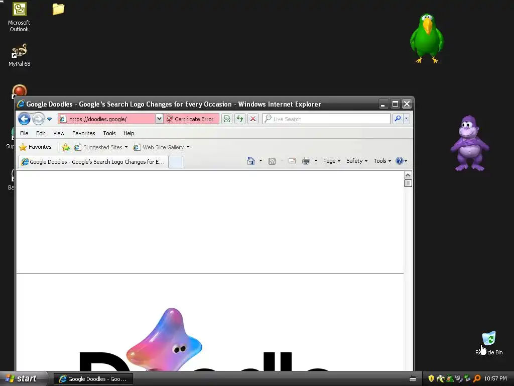Image resolution: width=514 pixels, height=386 pixels.
Task: Add page to Favorites Bar icon
Action: [66, 147]
